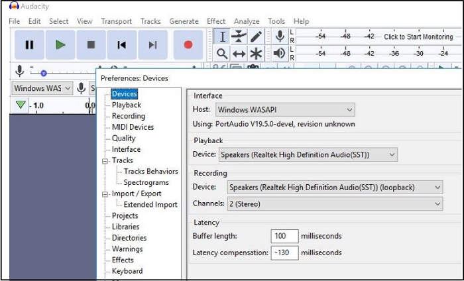
Task: Skip to end of the project
Action: [x=152, y=45]
